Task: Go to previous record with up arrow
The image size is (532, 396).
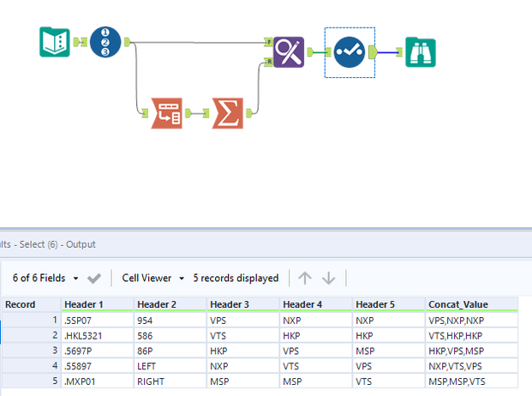Action: pyautogui.click(x=305, y=279)
